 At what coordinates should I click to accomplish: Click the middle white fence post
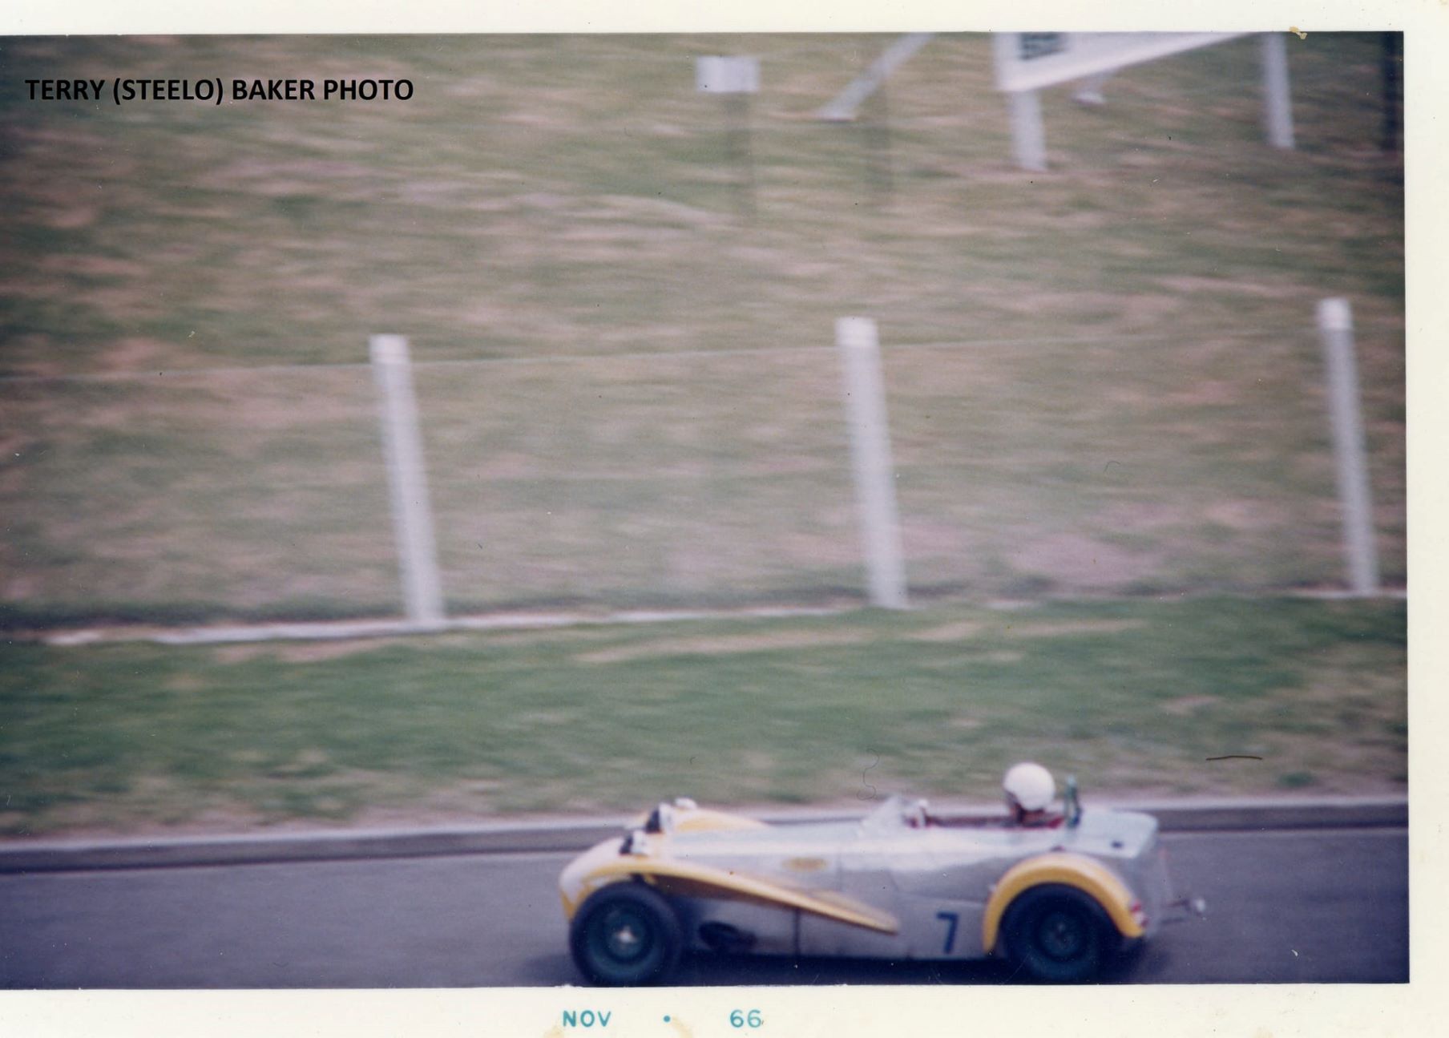870,461
